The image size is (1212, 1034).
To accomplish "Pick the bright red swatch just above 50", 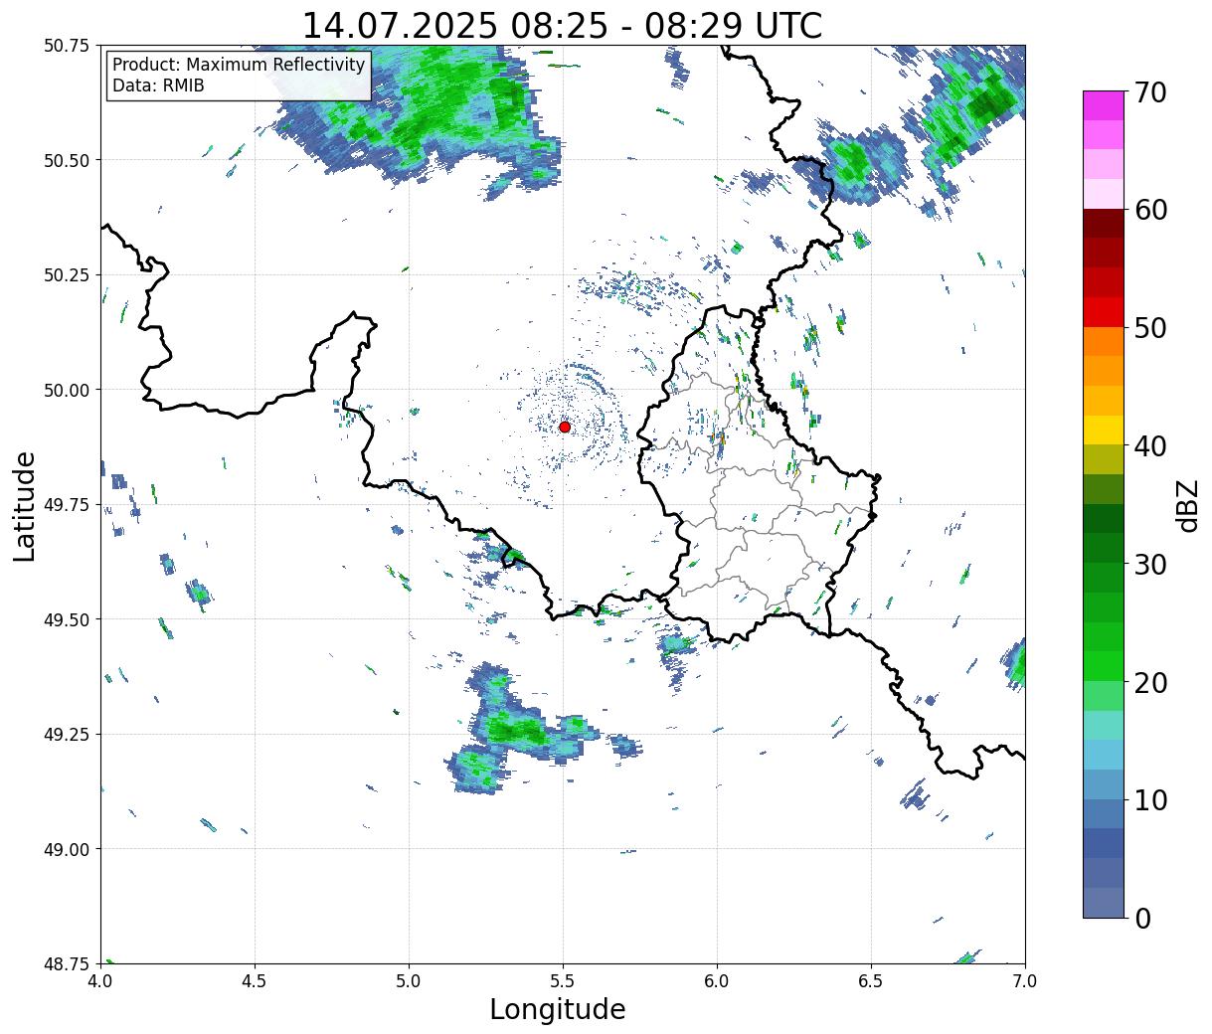I will (x=1103, y=312).
